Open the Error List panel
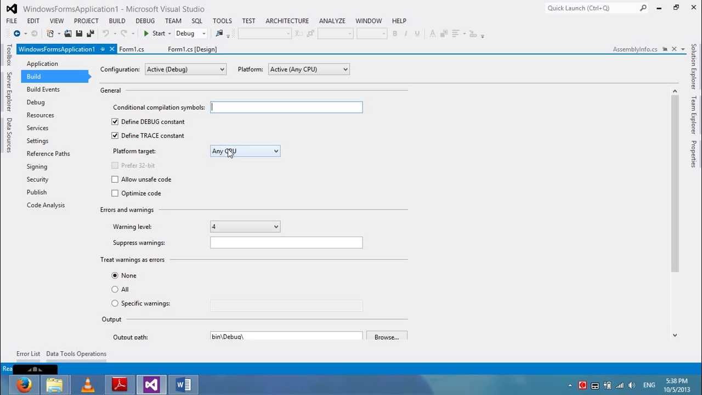This screenshot has width=702, height=395. pyautogui.click(x=28, y=354)
